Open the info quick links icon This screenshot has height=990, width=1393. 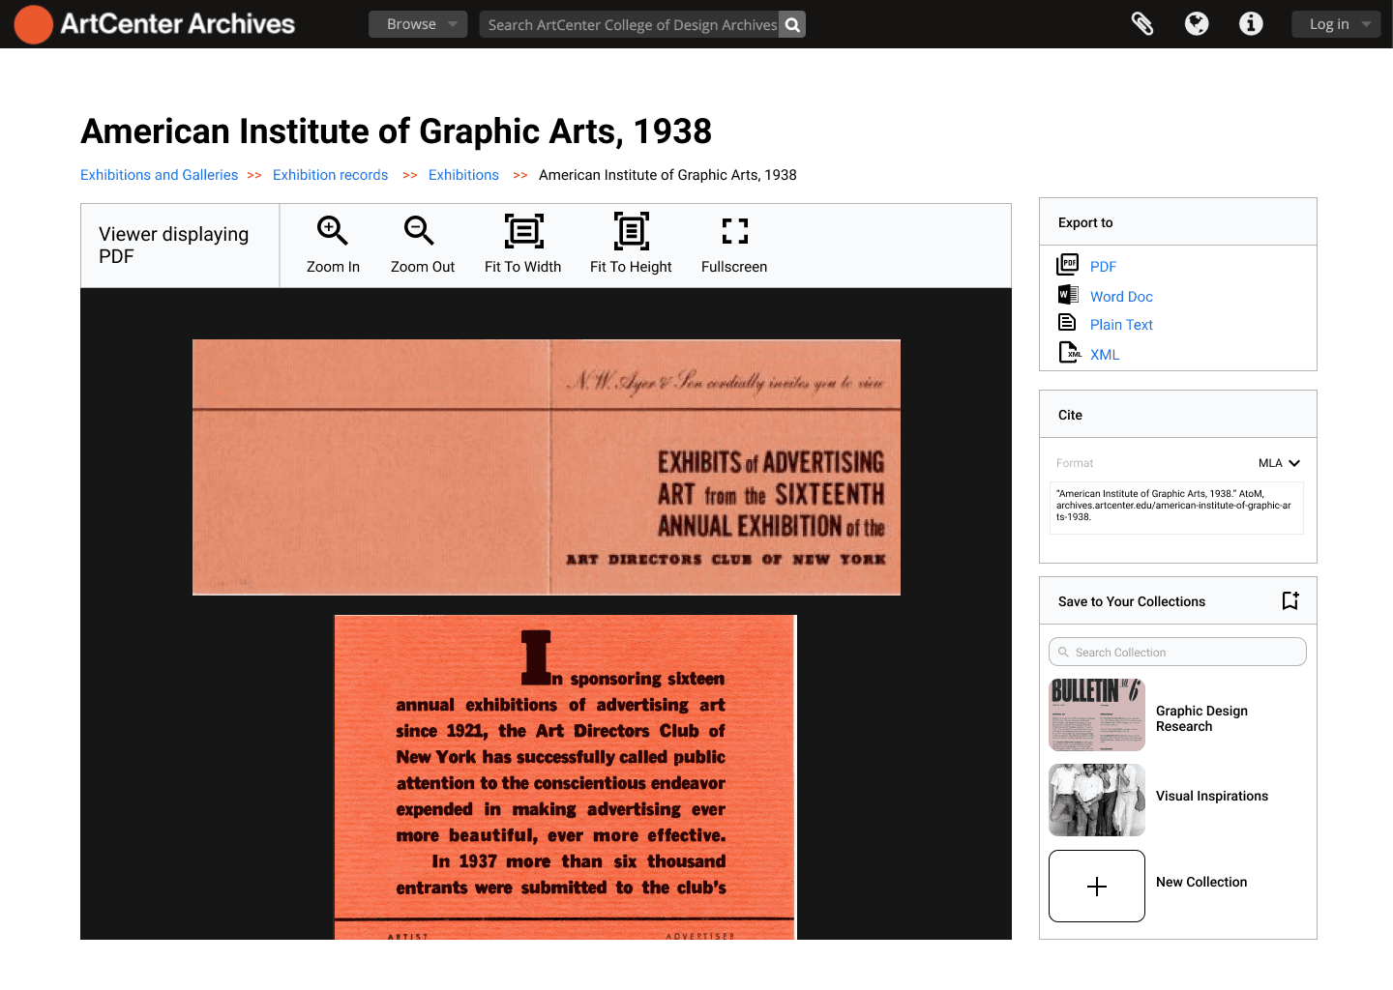point(1251,24)
